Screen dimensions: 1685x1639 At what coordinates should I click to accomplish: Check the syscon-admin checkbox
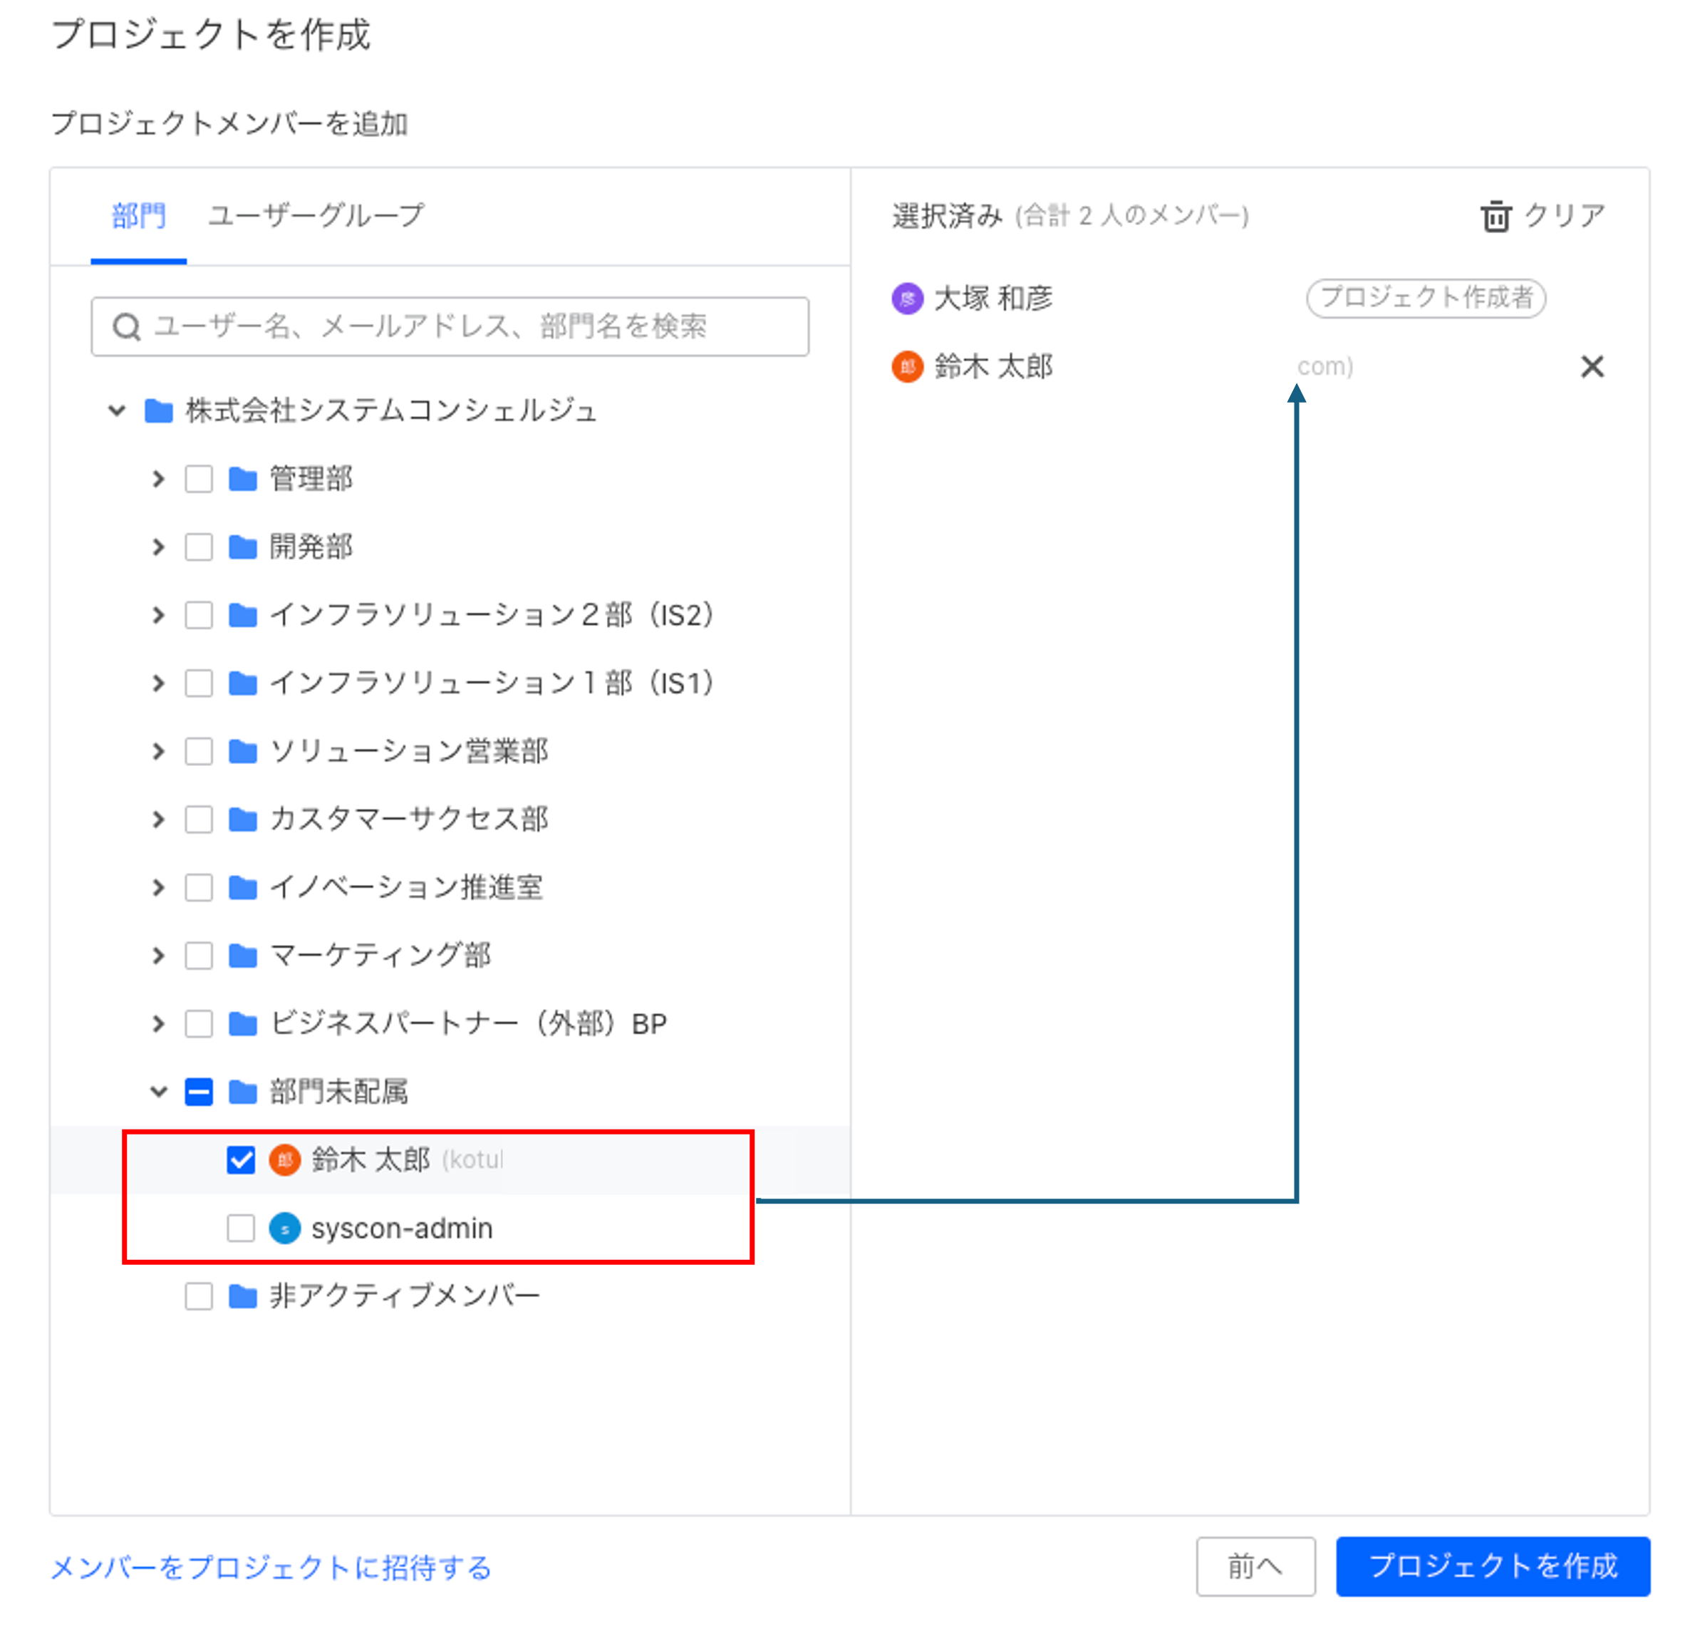241,1229
